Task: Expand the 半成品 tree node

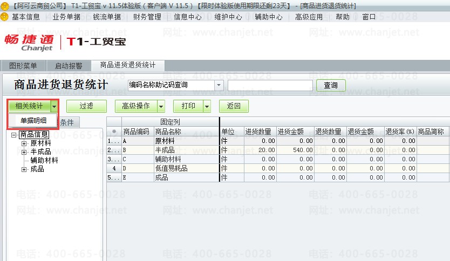Action: coord(24,152)
